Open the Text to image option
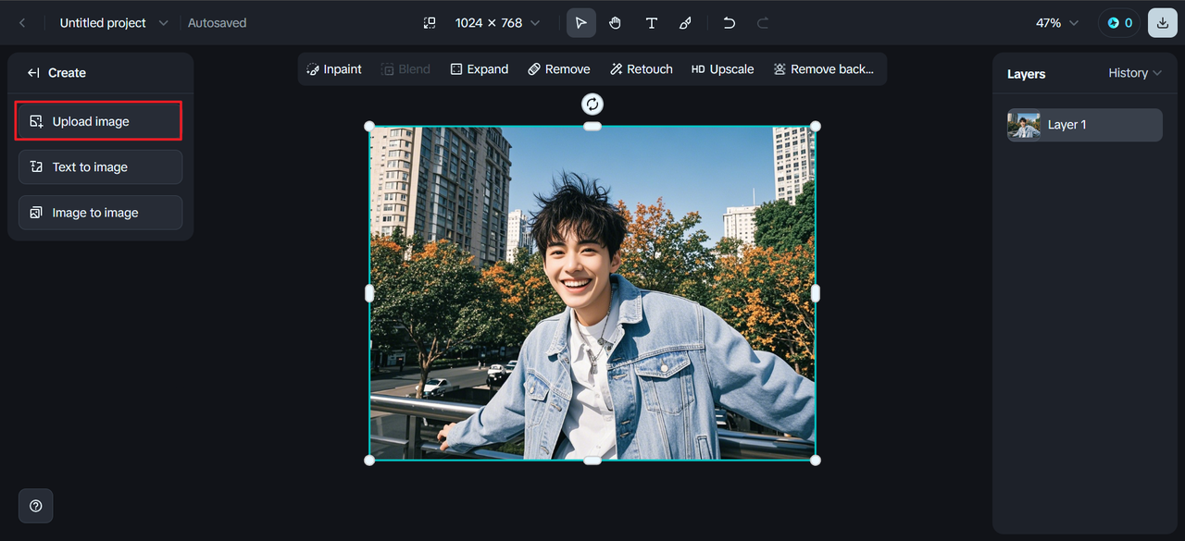This screenshot has height=541, width=1185. point(100,167)
